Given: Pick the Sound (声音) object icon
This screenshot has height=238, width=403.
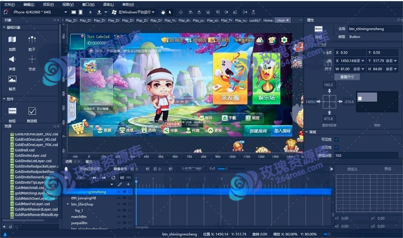Looking at the screenshot, I should pyautogui.click(x=12, y=59).
